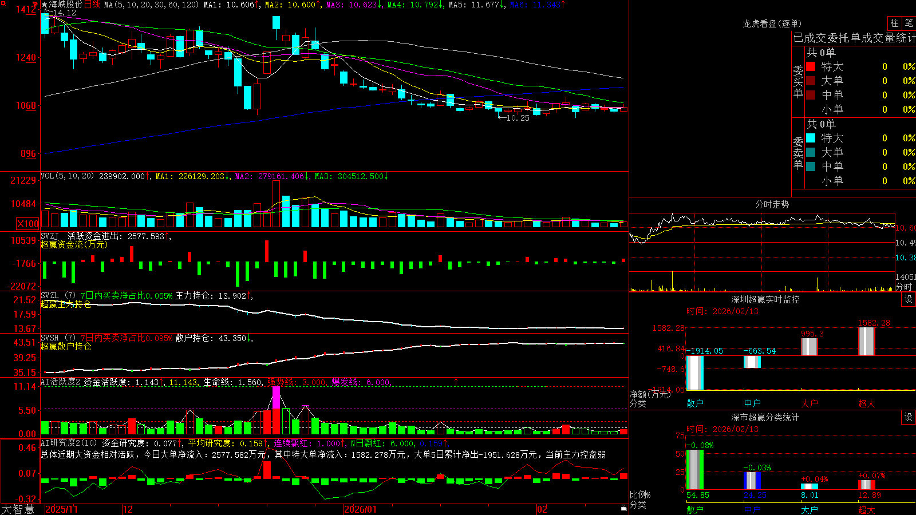
Task: Click the 大智慧 logo in the bottom-left corner
Action: tap(18, 509)
